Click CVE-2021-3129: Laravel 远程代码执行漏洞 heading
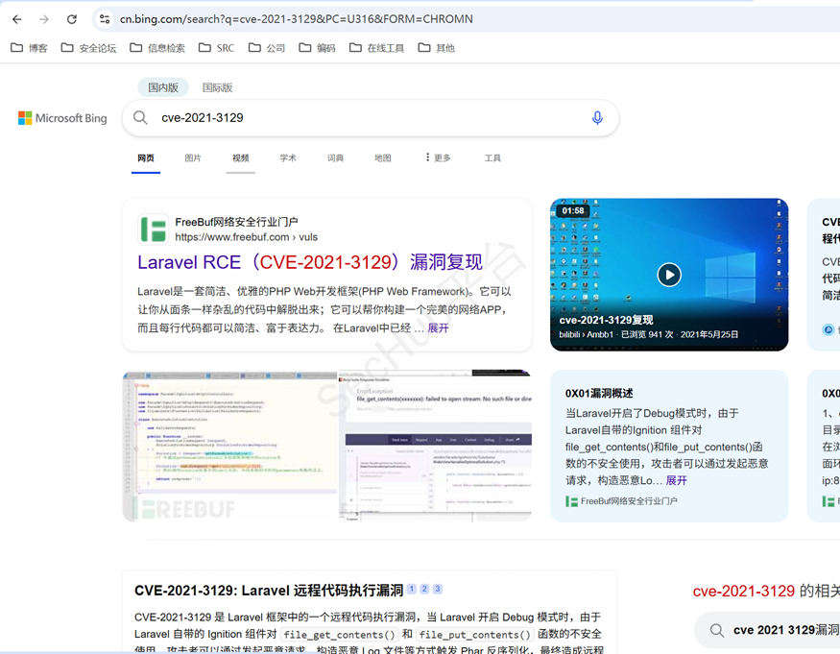This screenshot has width=840, height=654. (269, 591)
